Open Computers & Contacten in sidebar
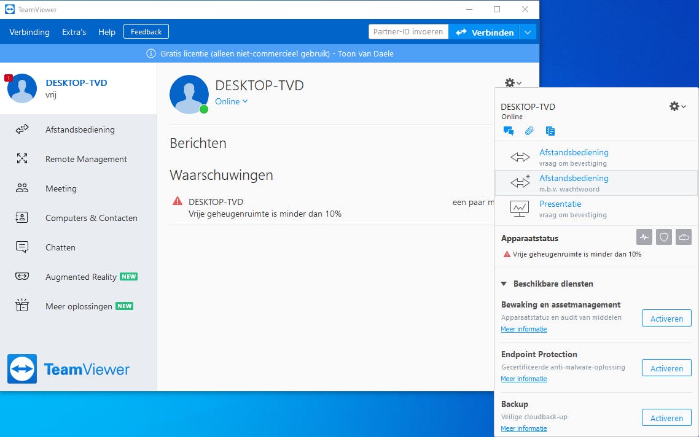 pos(78,218)
